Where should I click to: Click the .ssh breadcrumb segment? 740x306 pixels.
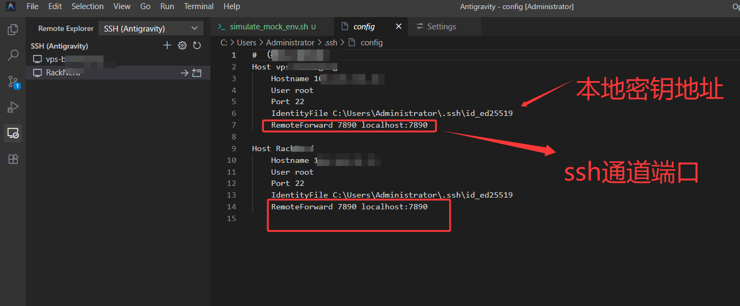(330, 43)
